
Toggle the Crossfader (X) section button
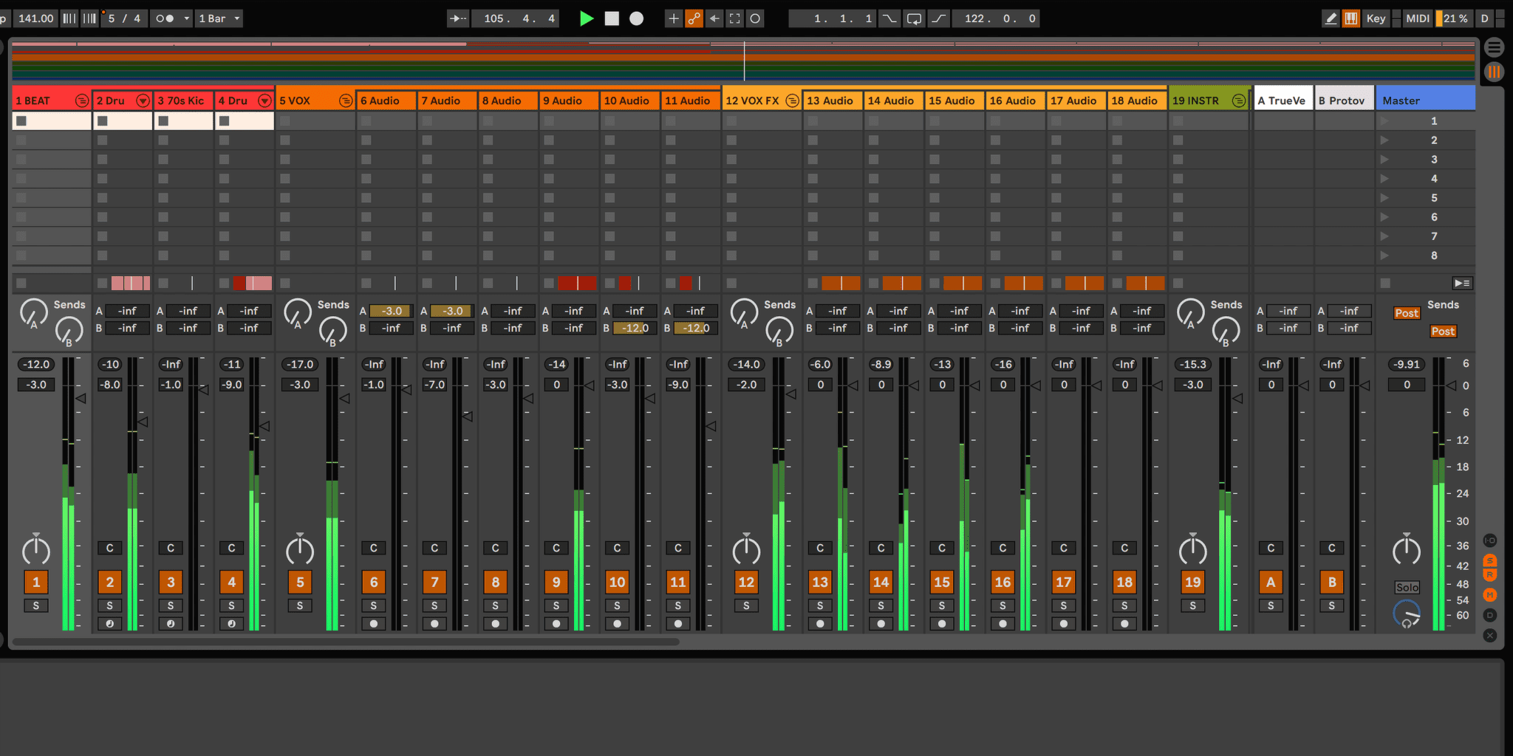point(1490,635)
